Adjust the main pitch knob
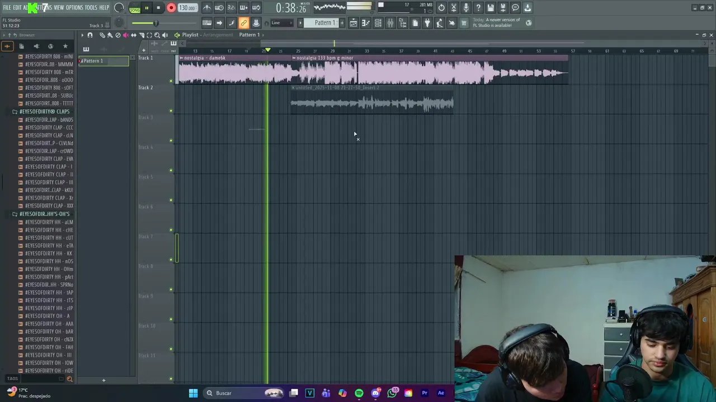The width and height of the screenshot is (716, 402). [119, 23]
